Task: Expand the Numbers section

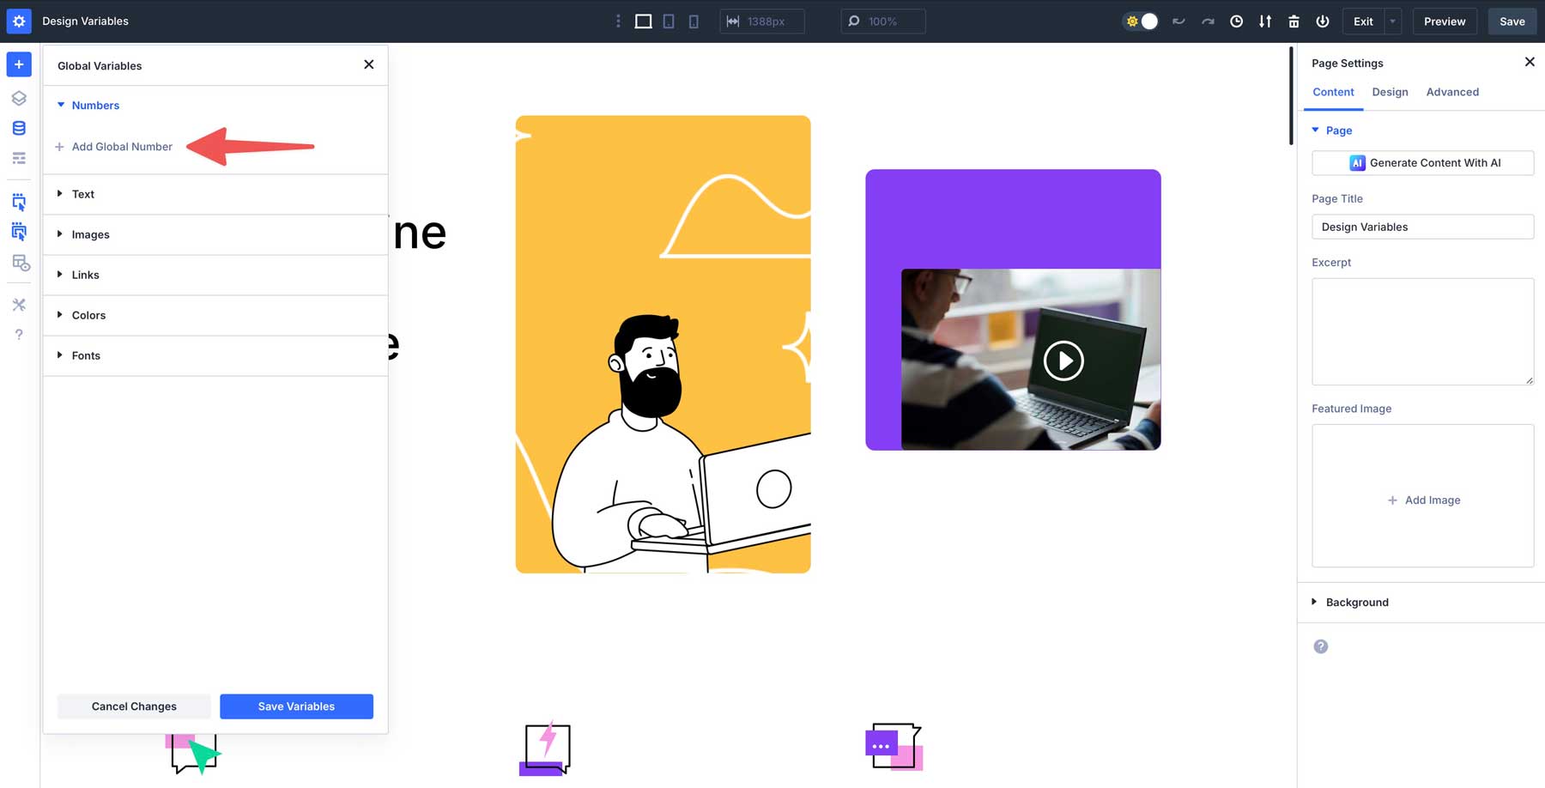Action: [x=96, y=105]
